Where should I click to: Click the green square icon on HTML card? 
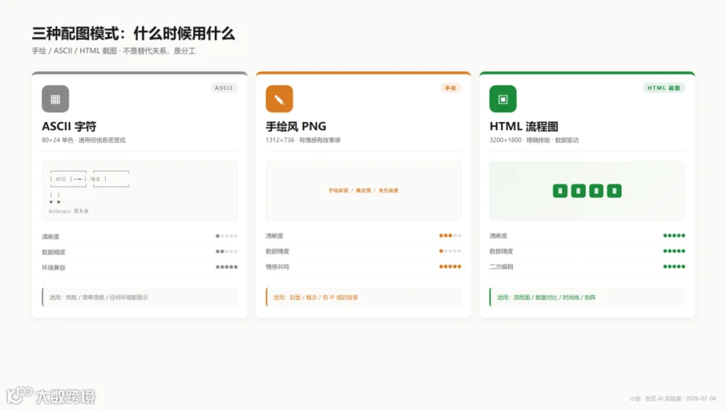point(503,99)
